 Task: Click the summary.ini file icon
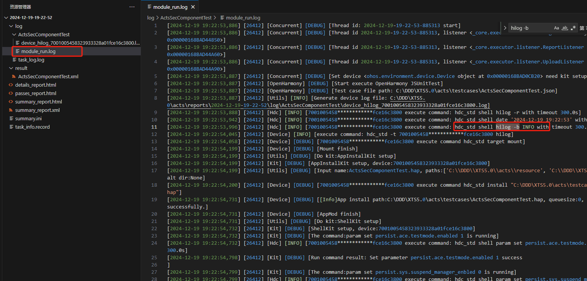click(x=11, y=118)
